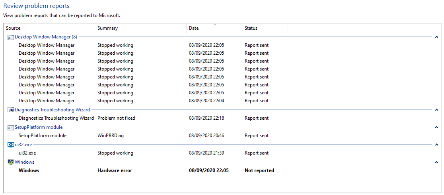The height and width of the screenshot is (195, 444).
Task: Select the SetupPlatform module group heading
Action: point(39,127)
